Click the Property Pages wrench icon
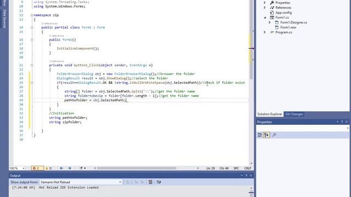Viewport: 351px width, 197px height. (274, 135)
